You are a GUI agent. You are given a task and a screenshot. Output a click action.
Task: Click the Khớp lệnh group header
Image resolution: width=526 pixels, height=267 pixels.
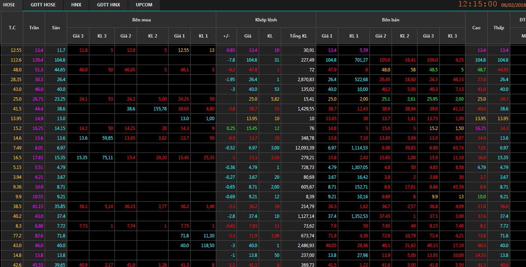[x=266, y=20]
